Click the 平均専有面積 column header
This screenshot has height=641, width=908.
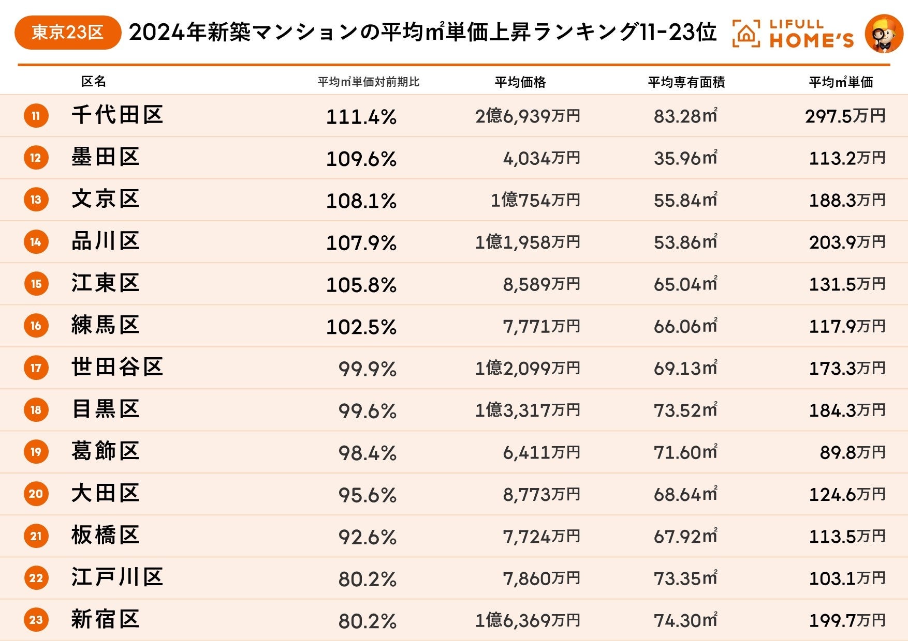click(x=686, y=82)
